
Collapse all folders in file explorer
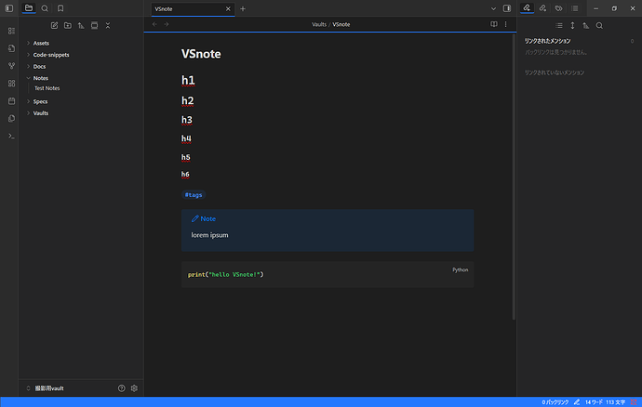point(108,25)
